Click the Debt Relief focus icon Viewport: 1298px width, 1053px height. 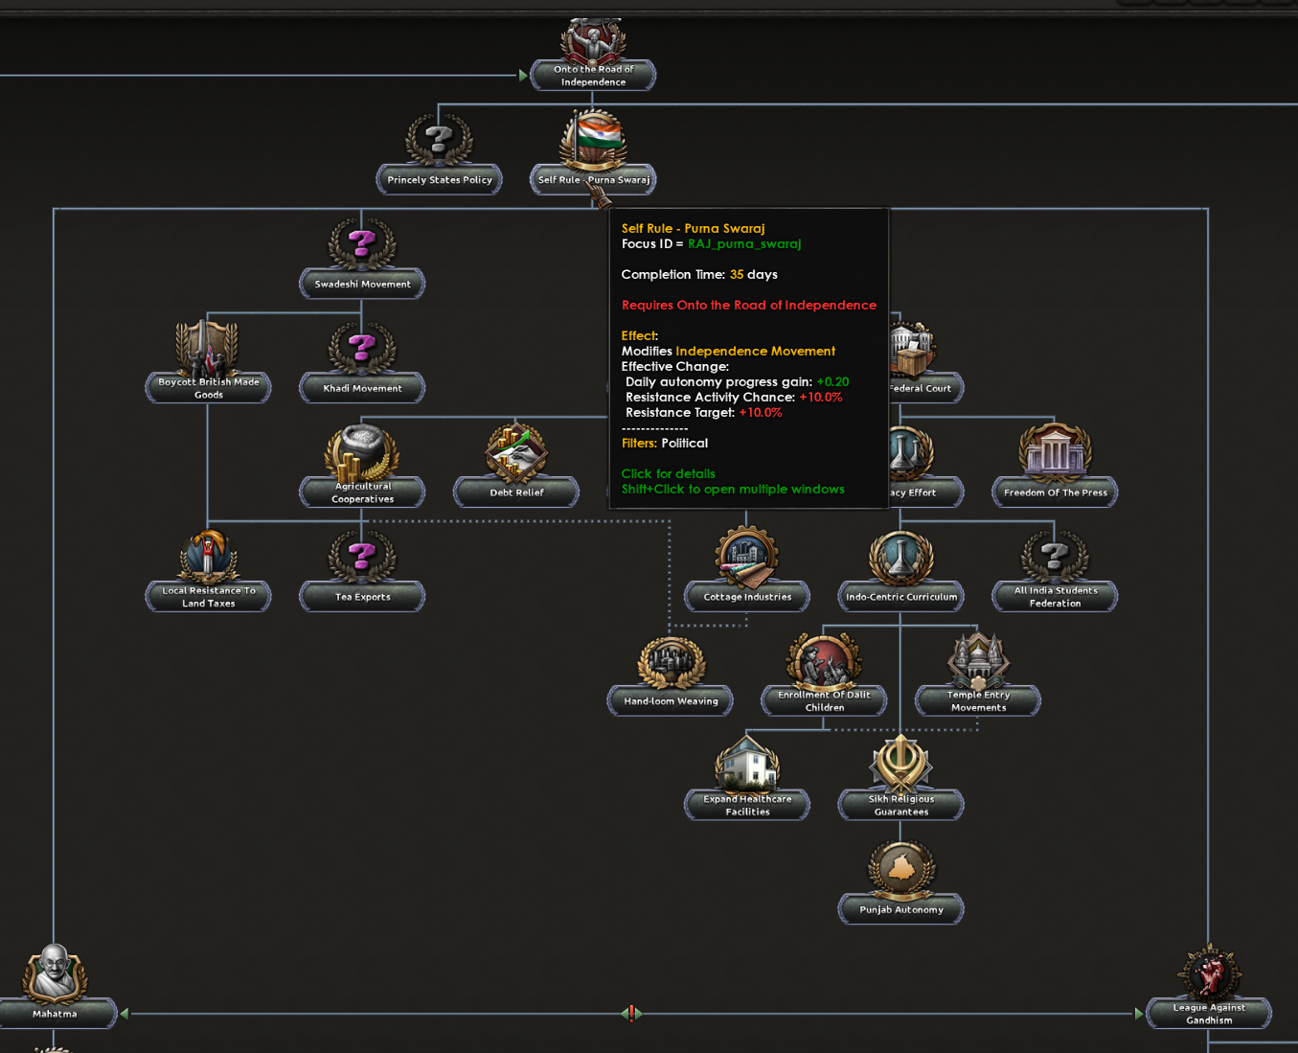516,450
